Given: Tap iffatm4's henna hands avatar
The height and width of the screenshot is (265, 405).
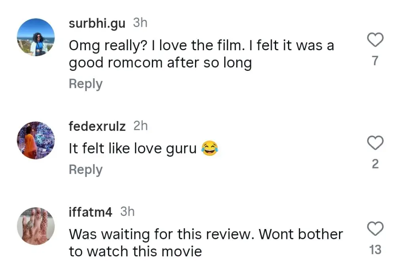Looking at the screenshot, I should click(36, 226).
